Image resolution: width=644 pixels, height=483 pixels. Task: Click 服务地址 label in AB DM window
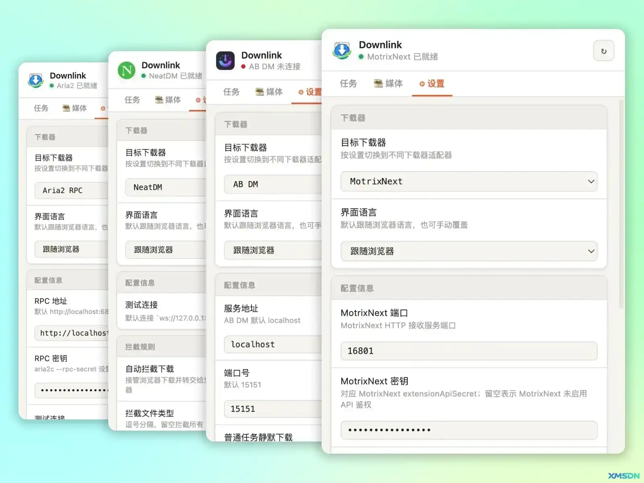click(x=241, y=308)
